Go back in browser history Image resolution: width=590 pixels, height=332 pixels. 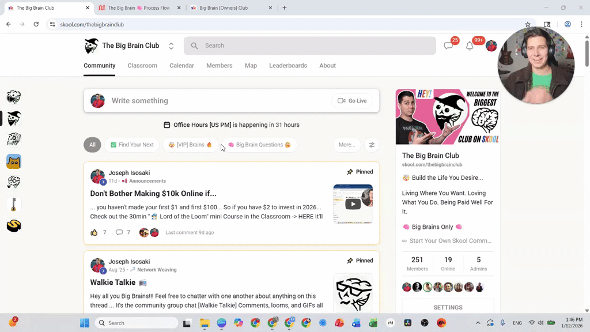(x=8, y=24)
